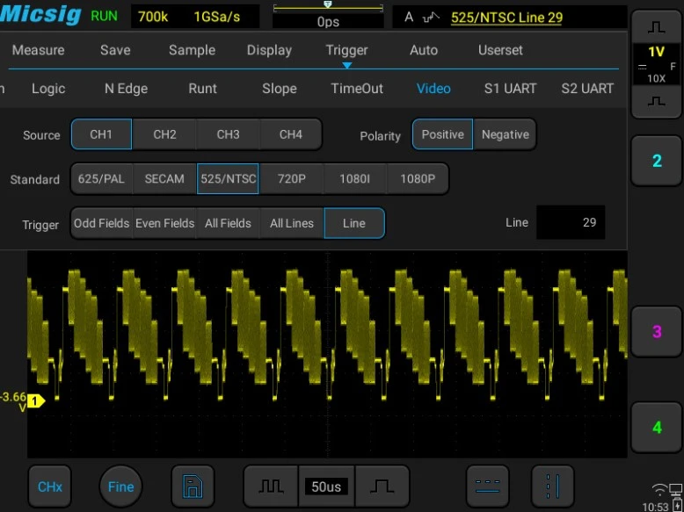This screenshot has width=684, height=512.
Task: Choose 525/NTSC video standard
Action: point(228,178)
